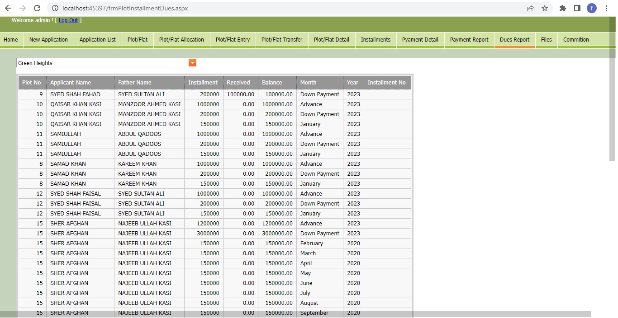Click the share page icon

[x=530, y=8]
